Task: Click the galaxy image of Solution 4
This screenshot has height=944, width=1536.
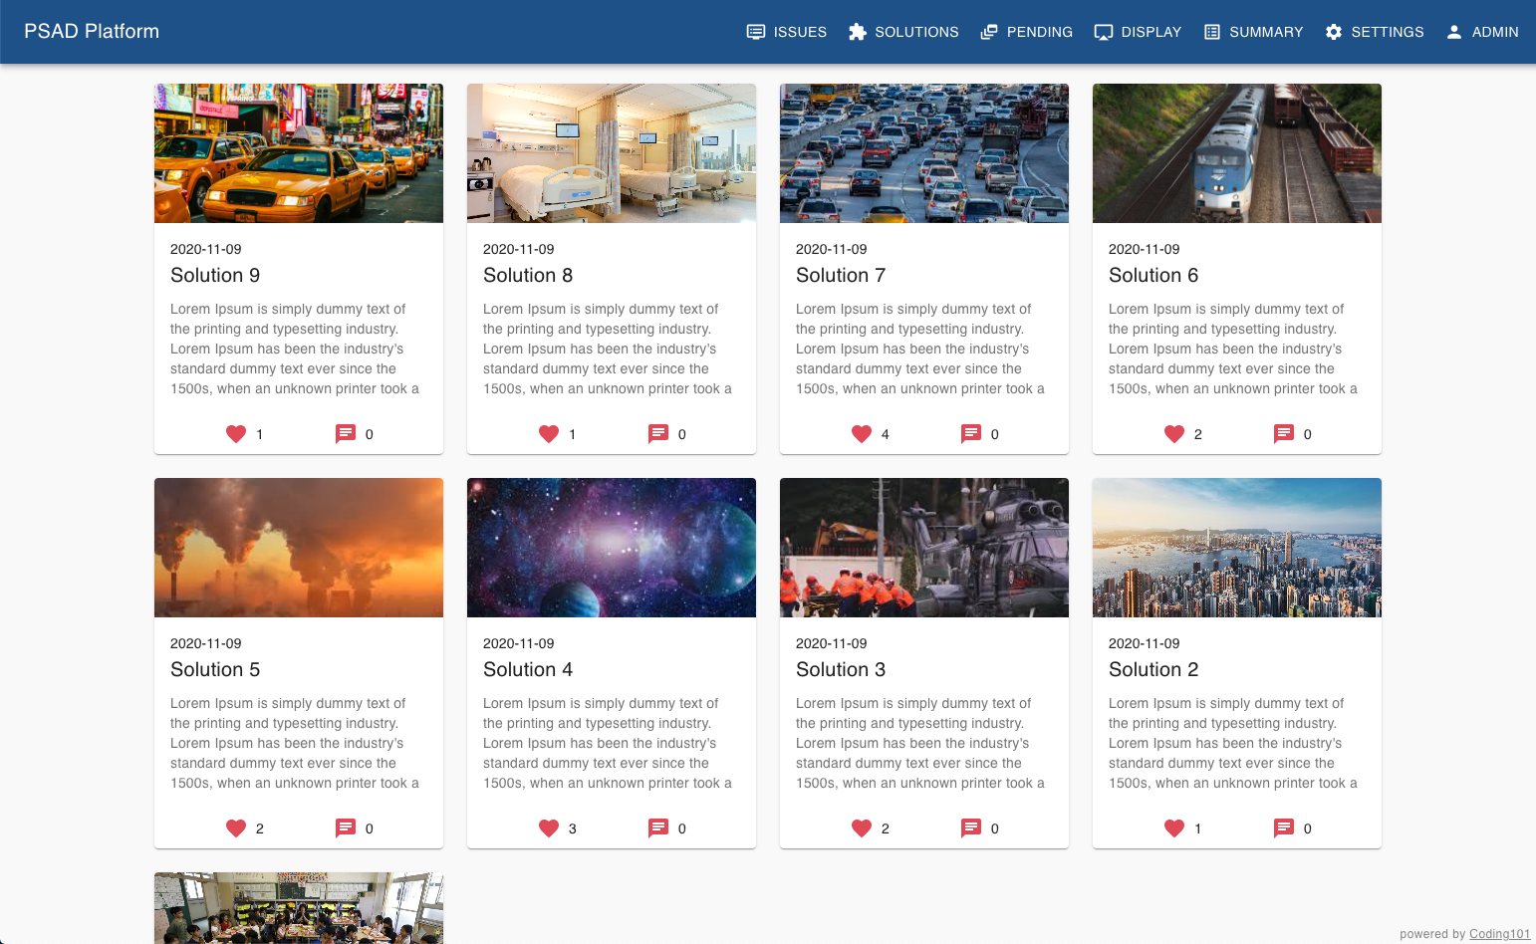Action: 612,548
